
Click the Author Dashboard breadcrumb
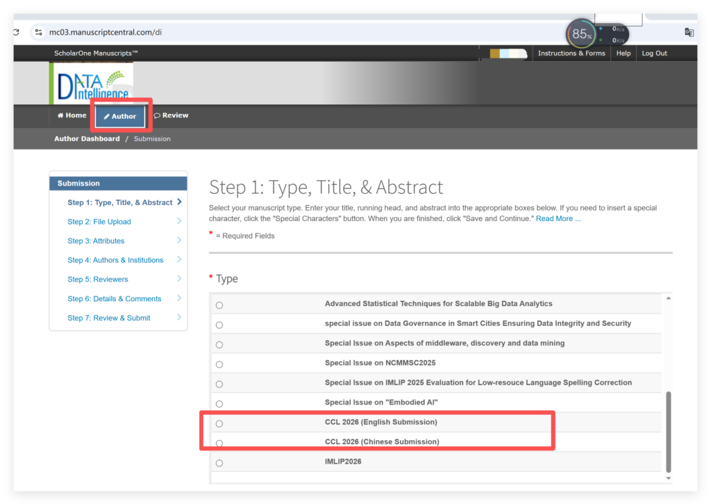pos(87,139)
